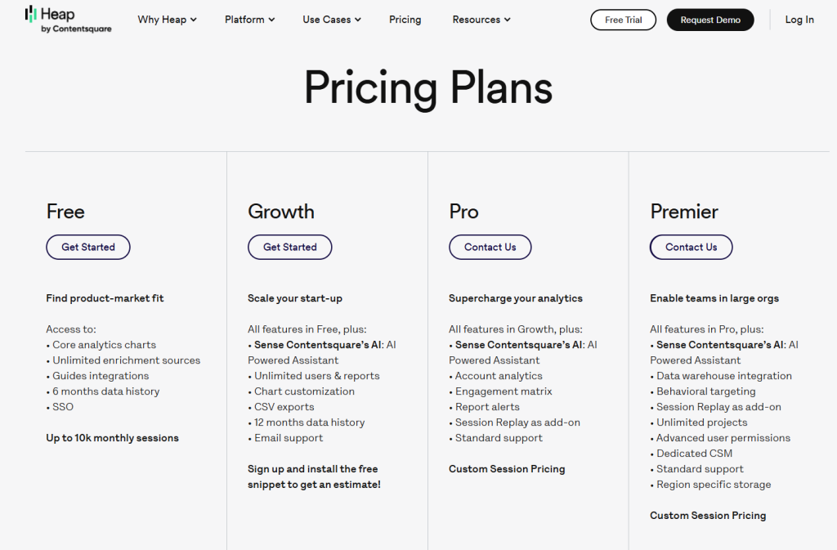Open the Resources dropdown menu
The image size is (837, 550).
[x=481, y=20]
